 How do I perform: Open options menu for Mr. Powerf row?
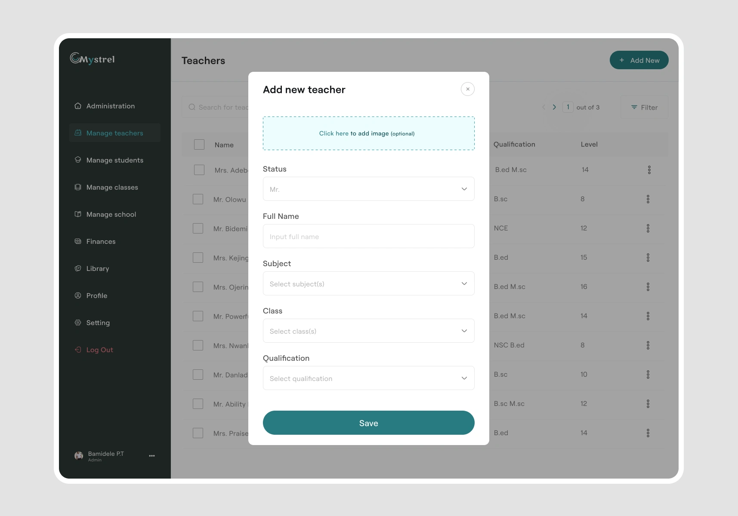point(648,316)
